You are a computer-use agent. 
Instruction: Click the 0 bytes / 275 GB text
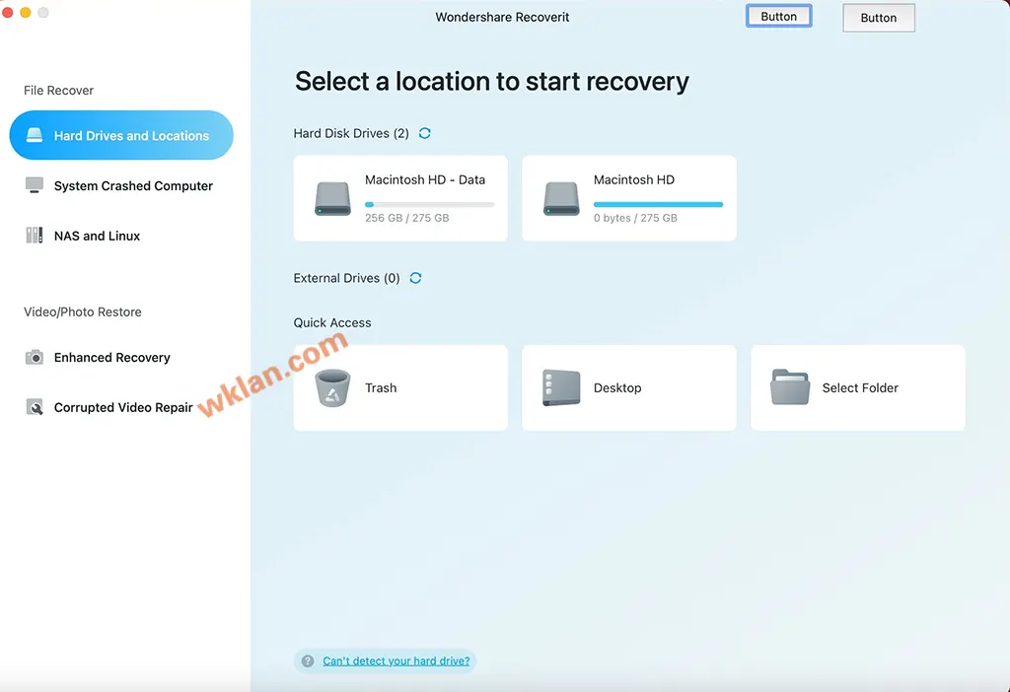(x=635, y=218)
